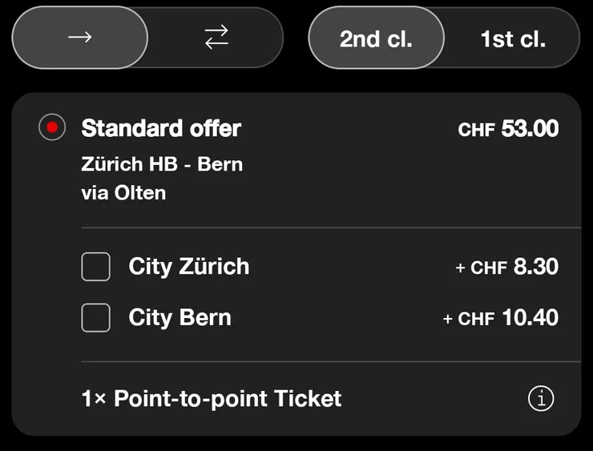The image size is (593, 451).
Task: Select the 2nd cl. tab
Action: [376, 38]
